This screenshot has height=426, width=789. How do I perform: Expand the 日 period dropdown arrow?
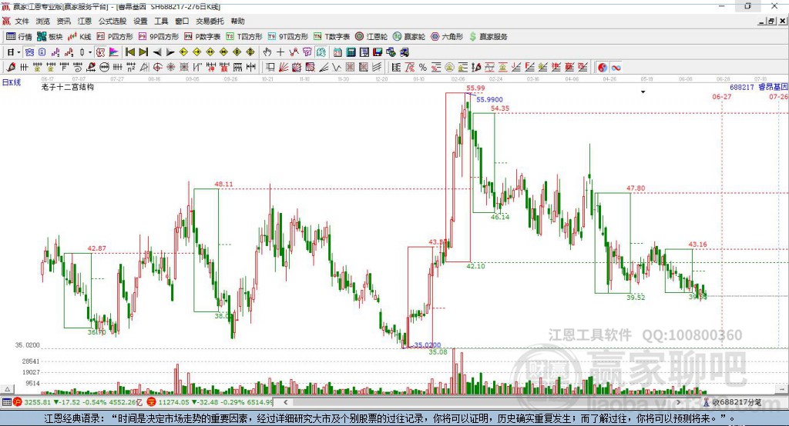tap(18, 52)
